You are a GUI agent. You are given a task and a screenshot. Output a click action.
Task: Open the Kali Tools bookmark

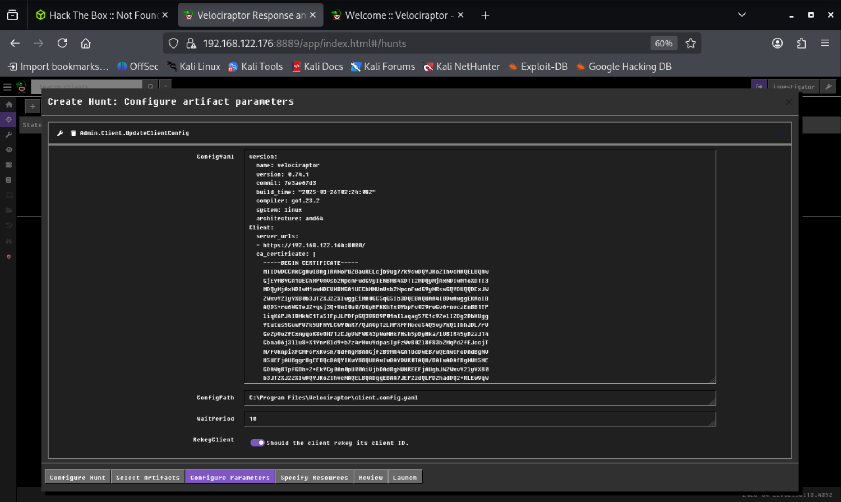click(256, 67)
